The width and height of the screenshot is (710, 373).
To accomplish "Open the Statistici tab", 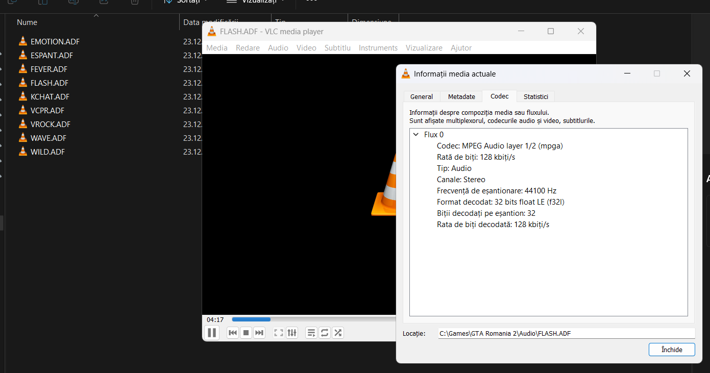I will click(536, 96).
